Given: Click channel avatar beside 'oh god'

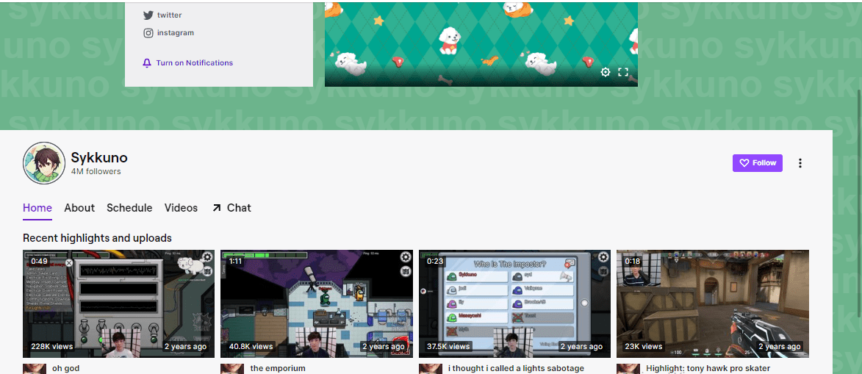Looking at the screenshot, I should (34, 369).
